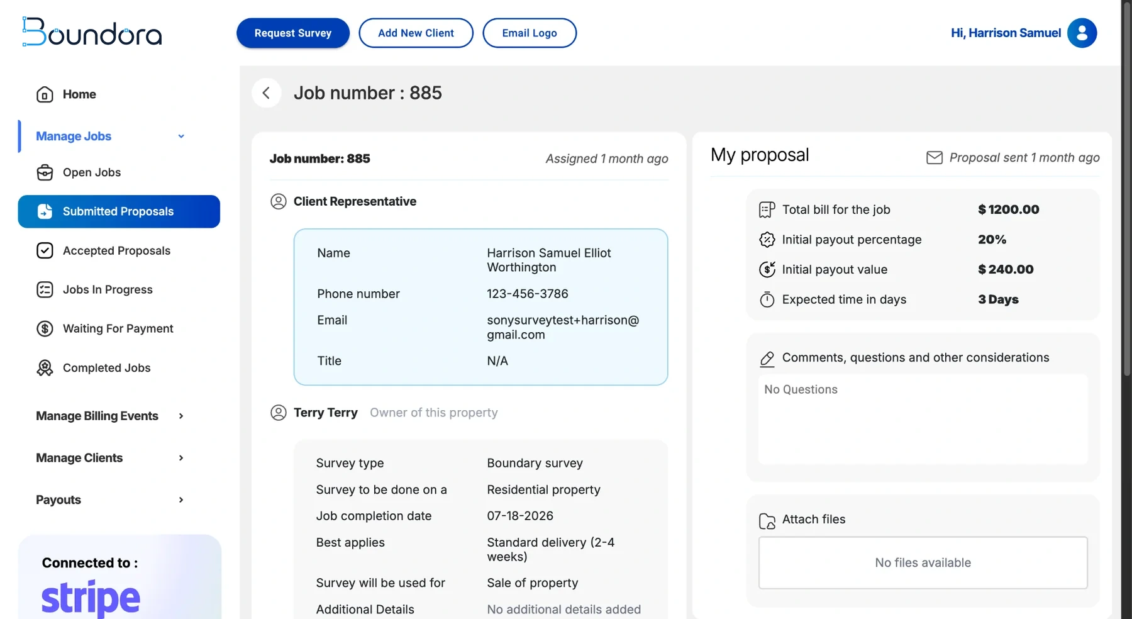Click the Hi, Harrison Samuel greeting

pyautogui.click(x=1006, y=33)
